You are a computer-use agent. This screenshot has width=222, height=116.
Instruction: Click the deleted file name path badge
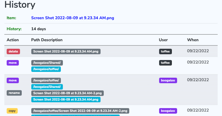point(66,51)
